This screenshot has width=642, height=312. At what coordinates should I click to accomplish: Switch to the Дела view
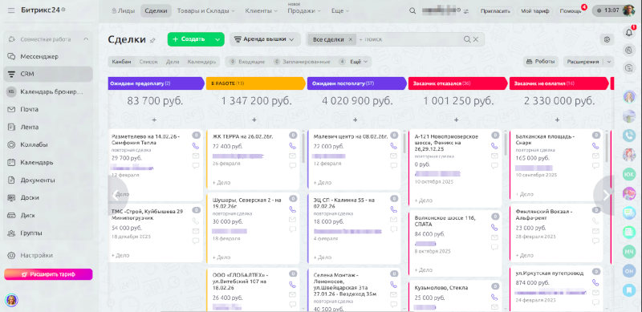(x=173, y=62)
